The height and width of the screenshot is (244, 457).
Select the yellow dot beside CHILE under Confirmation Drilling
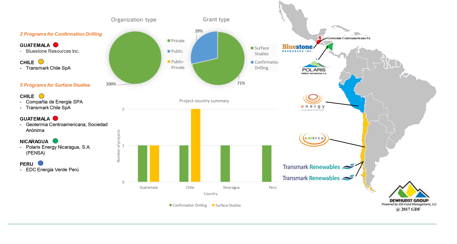tap(41, 62)
